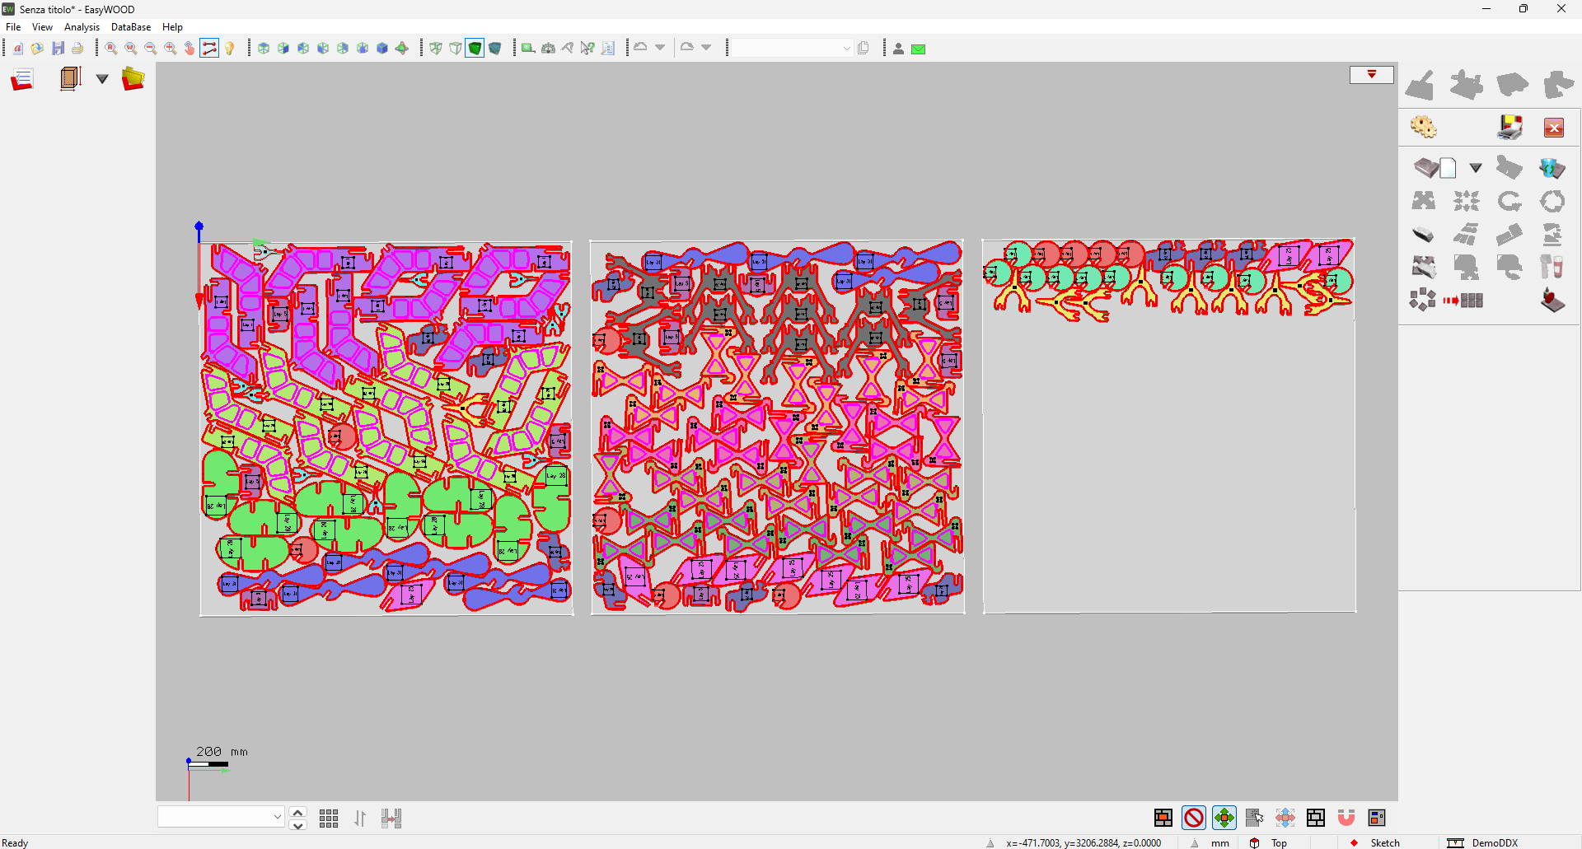Click the mm units status entry
The image size is (1582, 849).
[x=1220, y=842]
